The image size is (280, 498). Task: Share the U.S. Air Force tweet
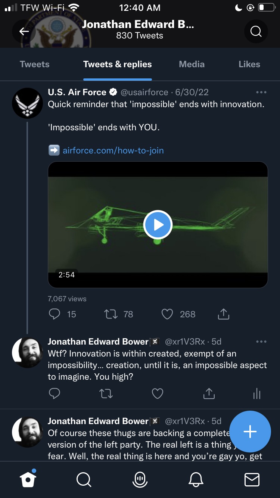point(223,314)
